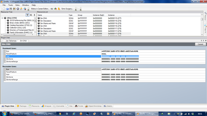
Task: Select Sim DNA row with instance 0x00000115
Action: [84, 18]
